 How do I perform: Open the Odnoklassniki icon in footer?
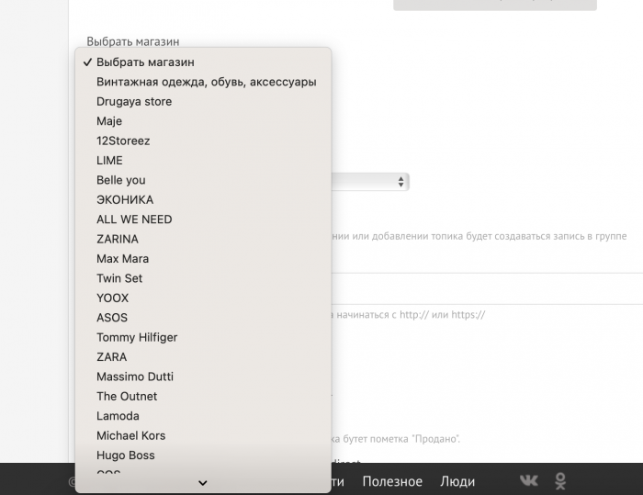click(x=560, y=481)
